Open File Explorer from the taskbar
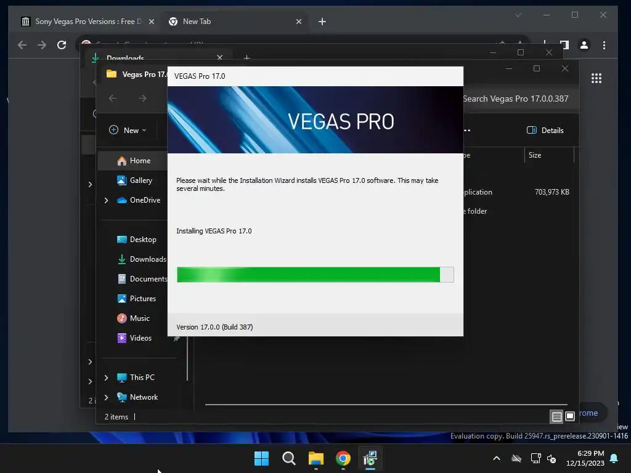This screenshot has width=631, height=473. (316, 458)
